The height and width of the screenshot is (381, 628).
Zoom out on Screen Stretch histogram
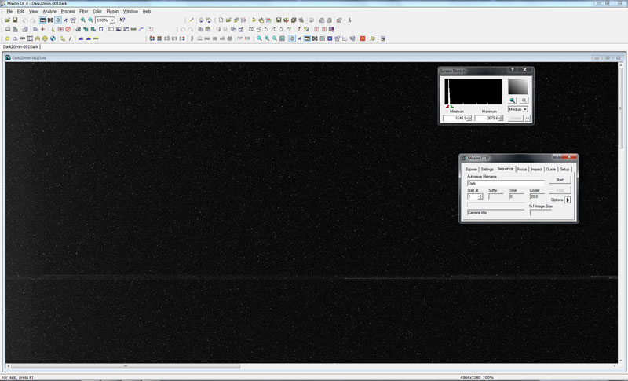524,101
